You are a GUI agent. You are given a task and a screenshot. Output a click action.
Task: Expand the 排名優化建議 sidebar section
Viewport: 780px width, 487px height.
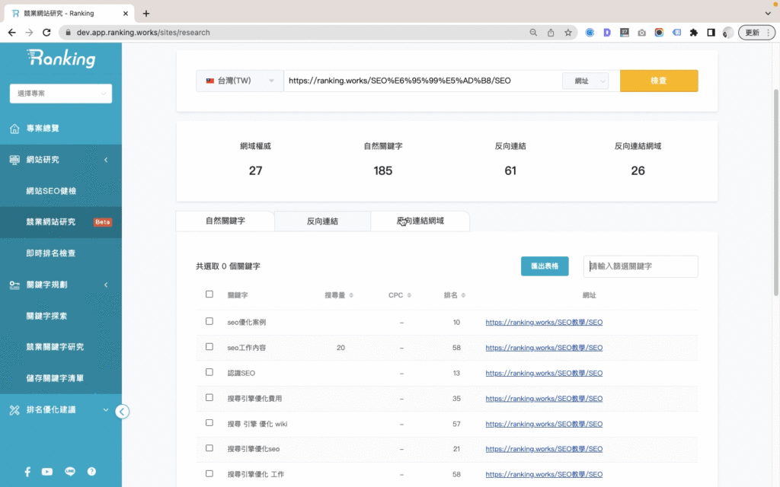(105, 410)
